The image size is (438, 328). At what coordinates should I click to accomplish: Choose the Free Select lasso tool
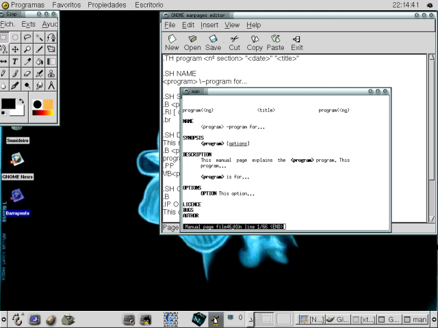point(27,38)
